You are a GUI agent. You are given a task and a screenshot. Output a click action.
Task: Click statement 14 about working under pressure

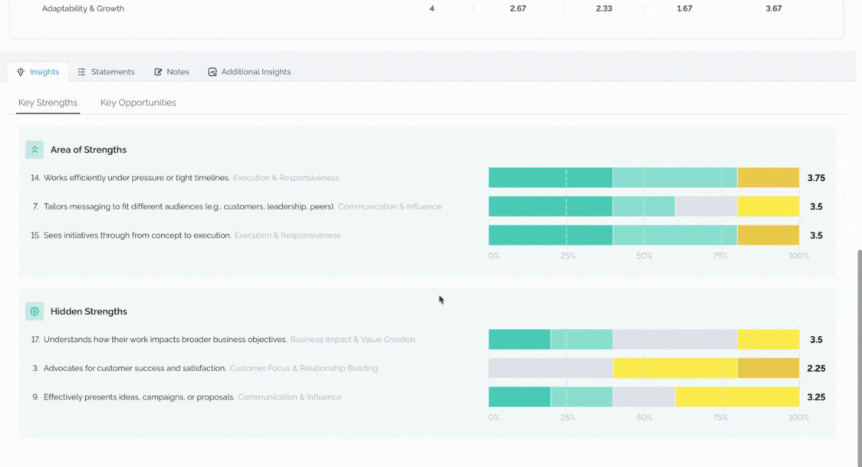click(x=137, y=178)
